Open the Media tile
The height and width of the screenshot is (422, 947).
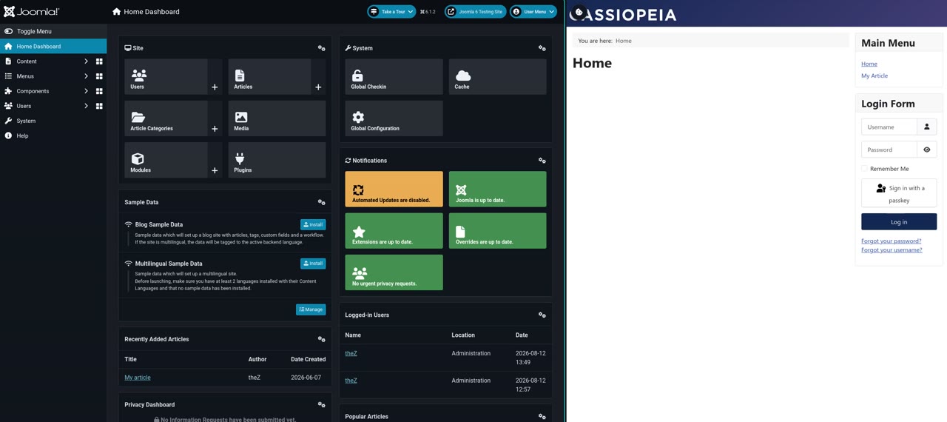(x=277, y=118)
